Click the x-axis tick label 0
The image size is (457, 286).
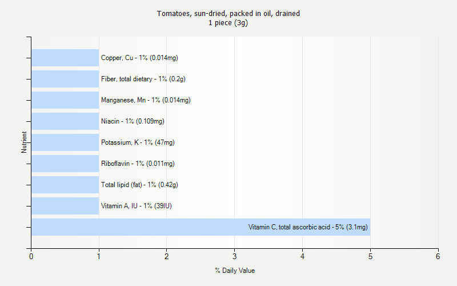click(x=31, y=257)
